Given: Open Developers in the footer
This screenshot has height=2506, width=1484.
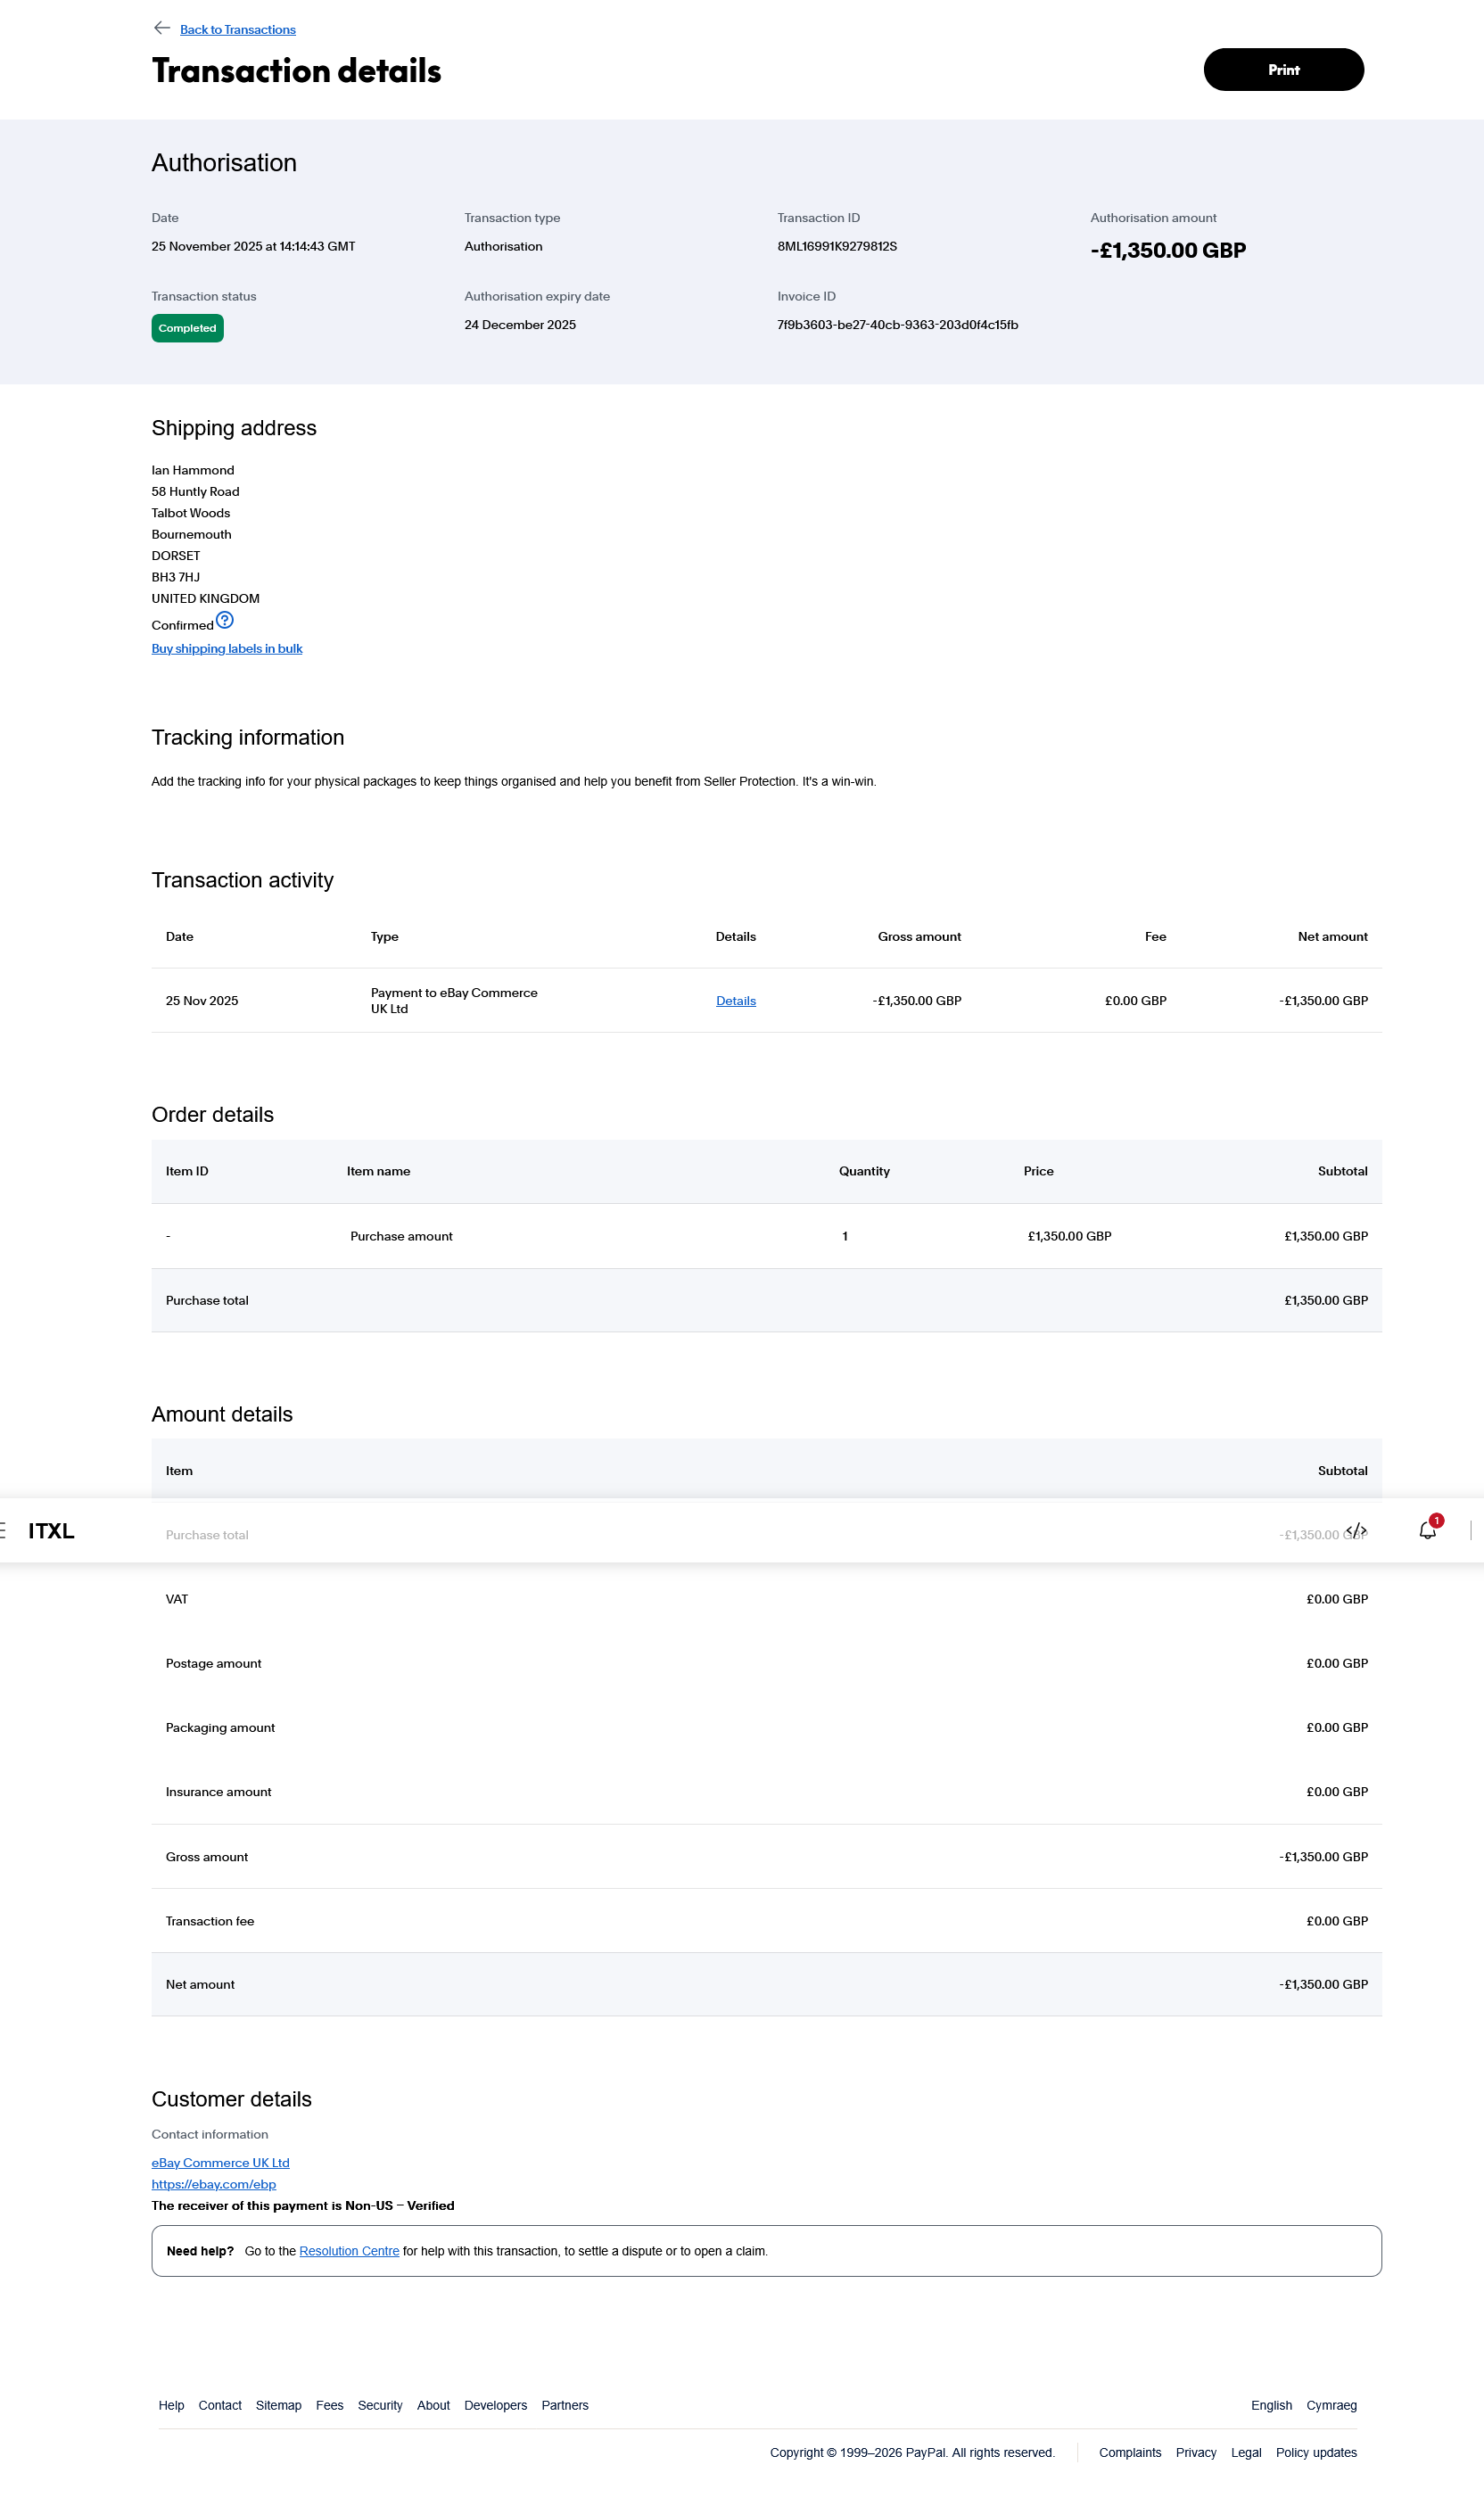Looking at the screenshot, I should (x=496, y=2406).
